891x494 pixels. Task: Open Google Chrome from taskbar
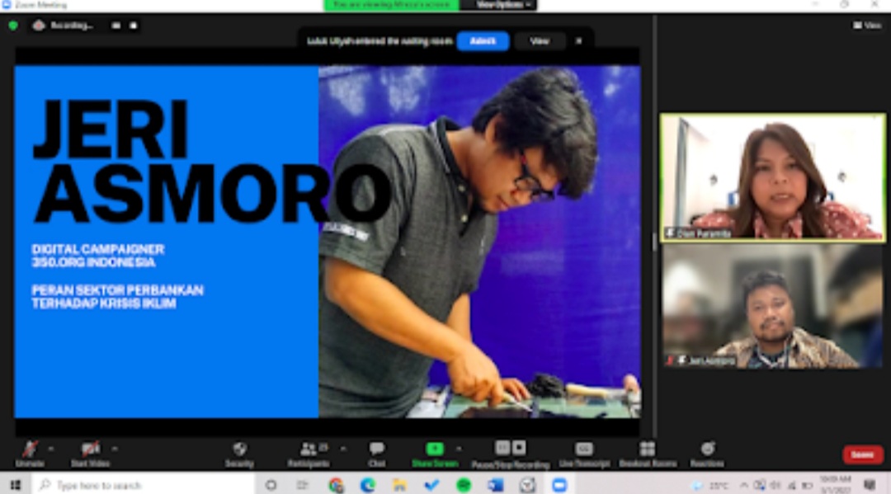336,485
